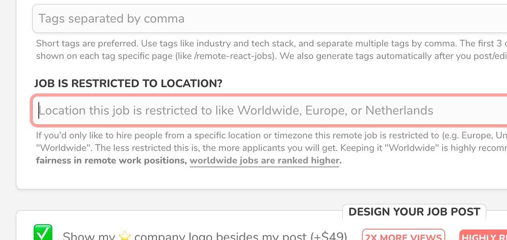Click the red HIGHLY badge
This screenshot has height=240, width=507.
[483, 235]
